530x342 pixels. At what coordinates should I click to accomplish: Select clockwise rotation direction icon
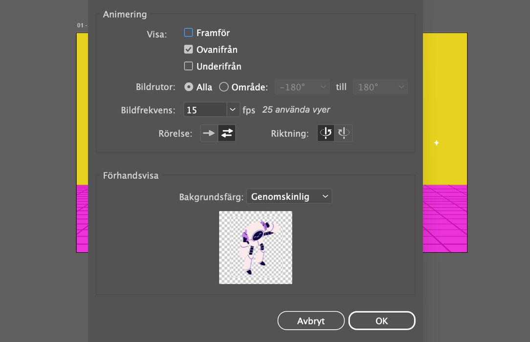(343, 133)
